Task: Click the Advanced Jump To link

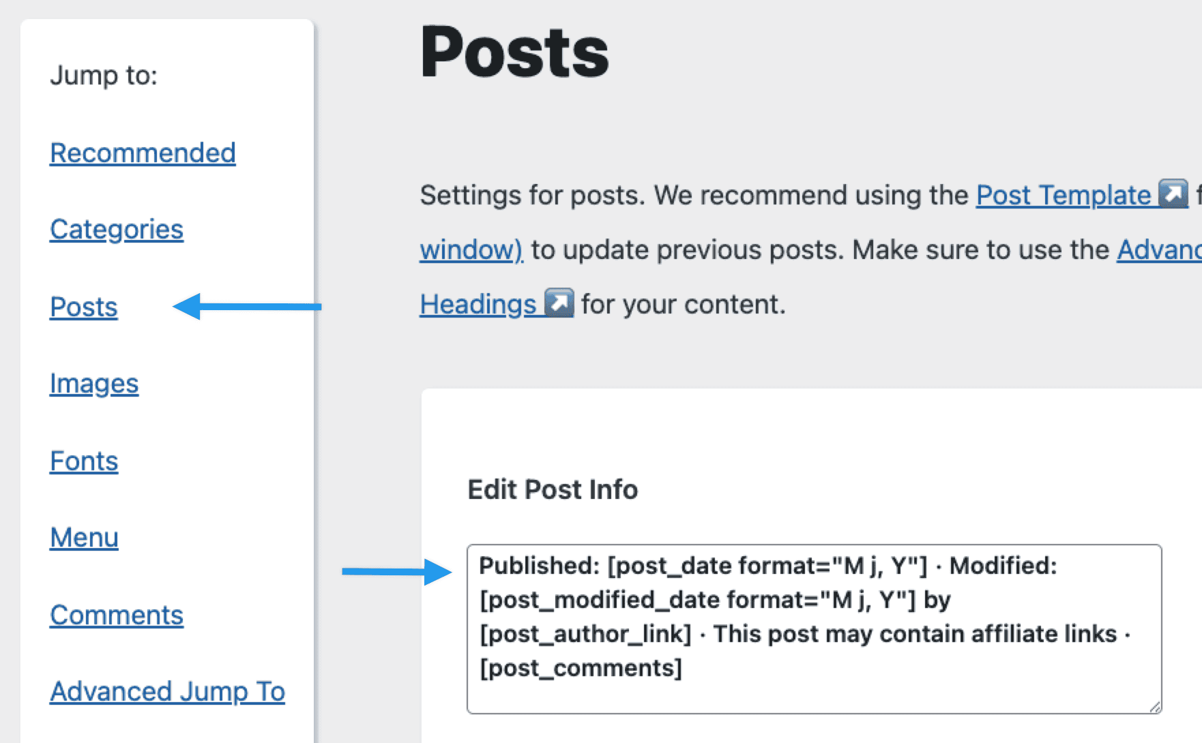Action: click(167, 692)
